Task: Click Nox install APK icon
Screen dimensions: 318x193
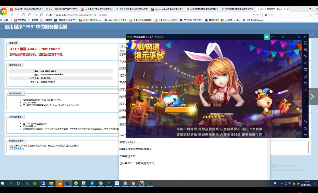Action: click(305, 77)
